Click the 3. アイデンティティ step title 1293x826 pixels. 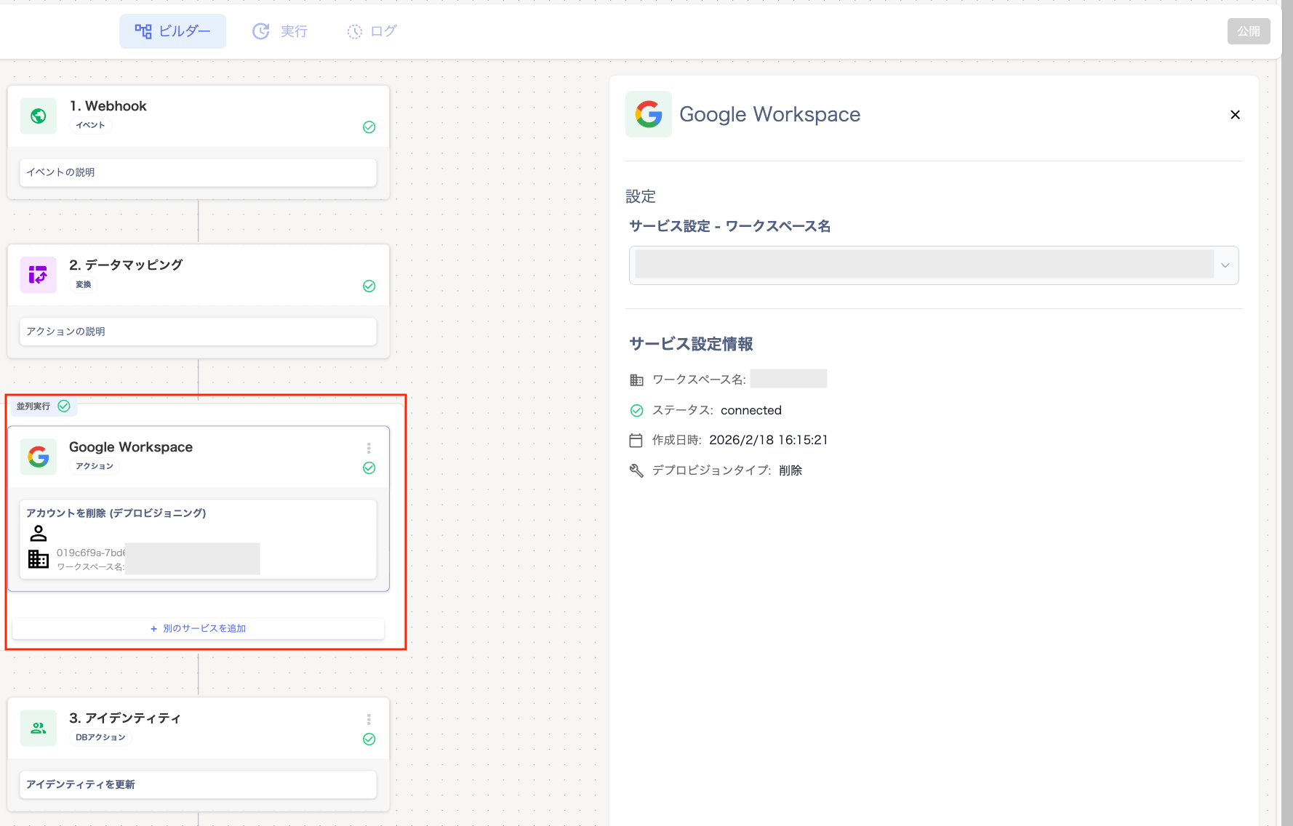(x=125, y=718)
